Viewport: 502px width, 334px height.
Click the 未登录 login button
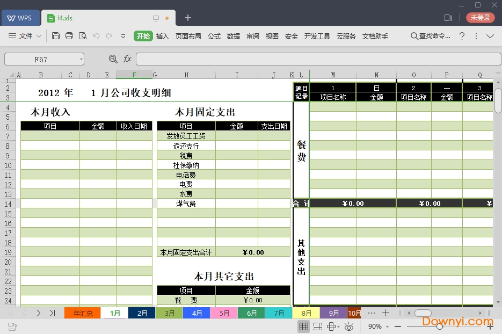tap(480, 17)
